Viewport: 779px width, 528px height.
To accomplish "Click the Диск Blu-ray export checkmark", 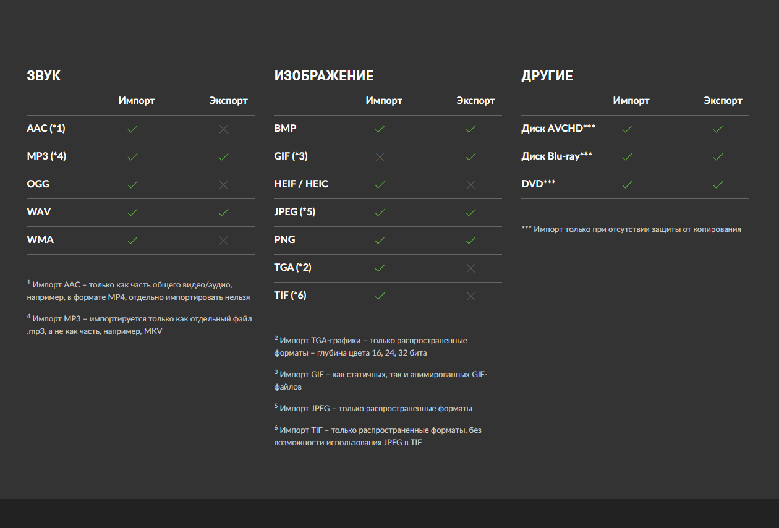I will click(718, 157).
